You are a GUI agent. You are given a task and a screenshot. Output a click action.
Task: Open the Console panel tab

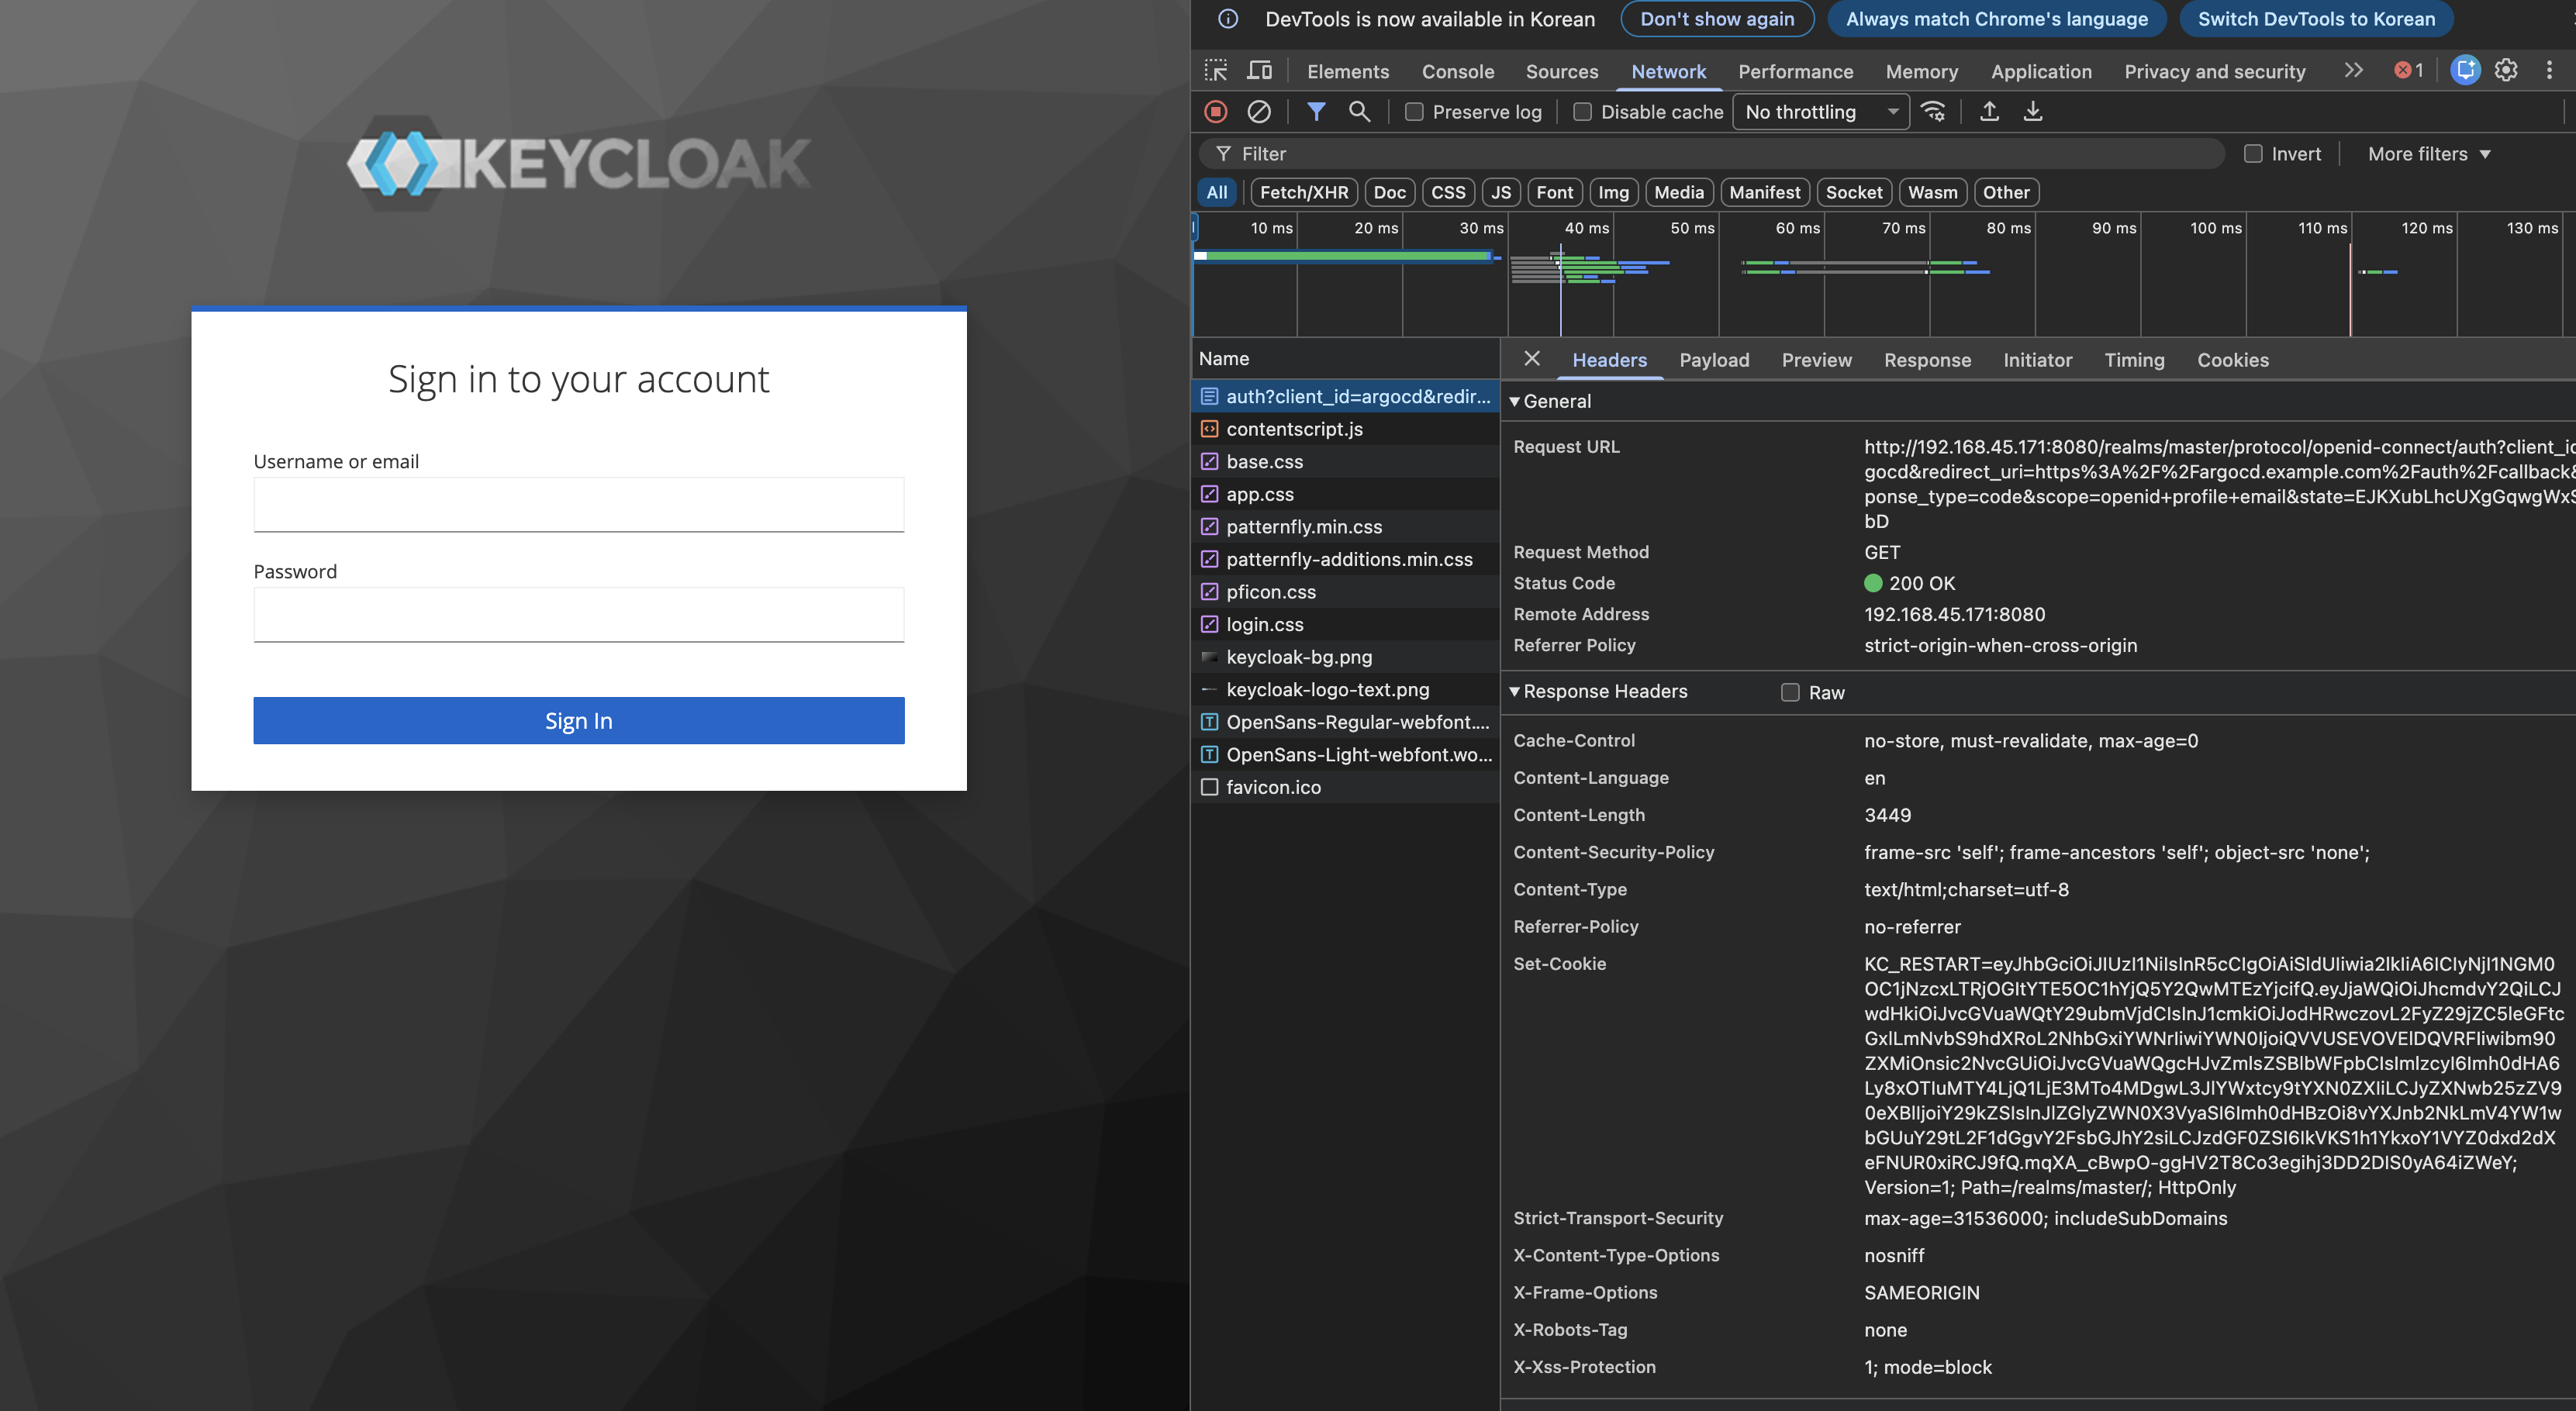click(x=1457, y=71)
